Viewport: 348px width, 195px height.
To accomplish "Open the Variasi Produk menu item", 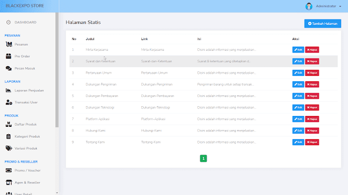I will point(26,148).
